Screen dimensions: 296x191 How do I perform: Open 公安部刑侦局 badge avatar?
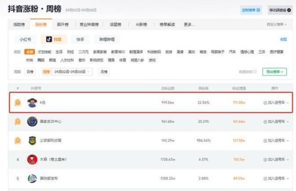(x=32, y=140)
